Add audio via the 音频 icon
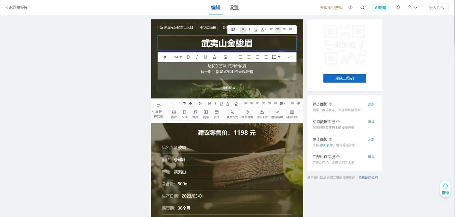This screenshot has height=217, width=455. 195,114
